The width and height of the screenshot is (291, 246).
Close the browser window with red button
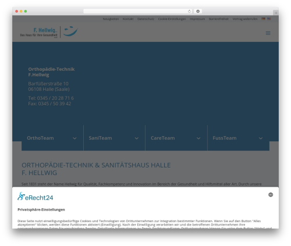tap(17, 11)
